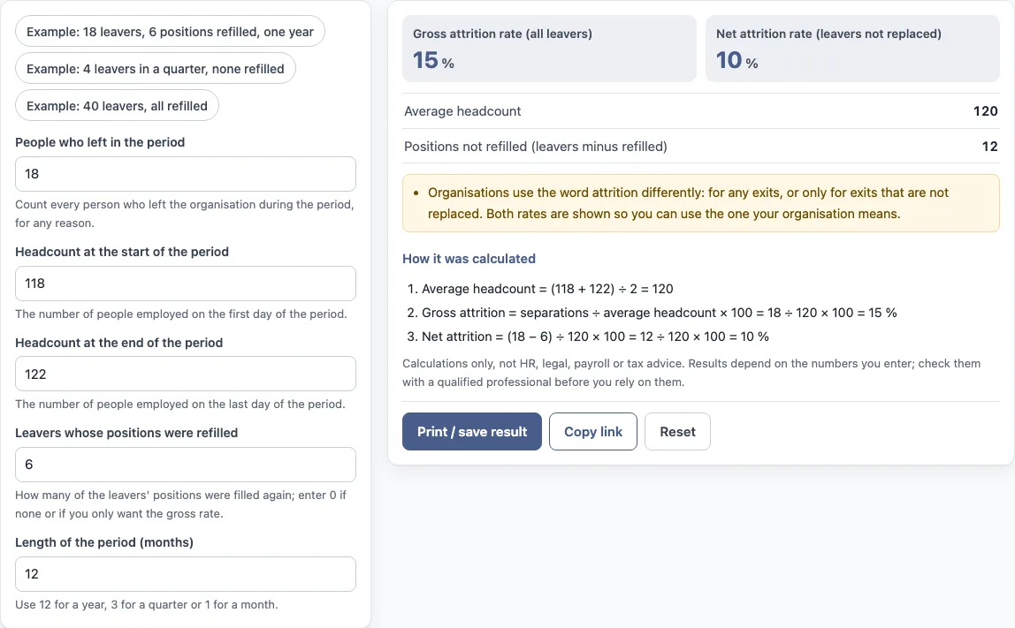Click the 'Average headcount' row label
This screenshot has height=628, width=1015.
[462, 111]
